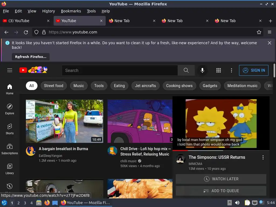The width and height of the screenshot is (276, 207).
Task: Select the Street food filter chip
Action: [54, 86]
